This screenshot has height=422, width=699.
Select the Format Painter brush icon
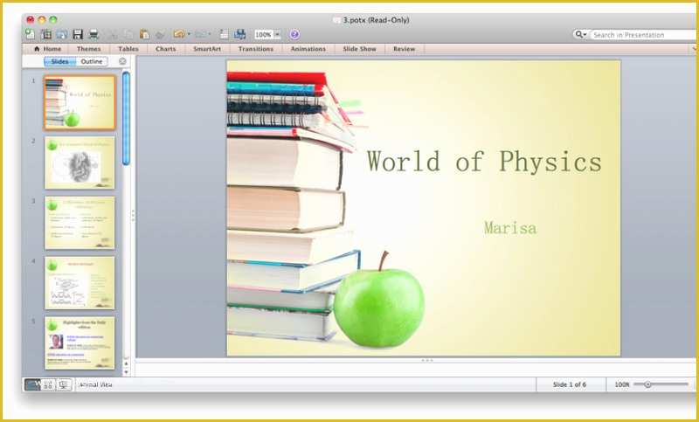(160, 34)
